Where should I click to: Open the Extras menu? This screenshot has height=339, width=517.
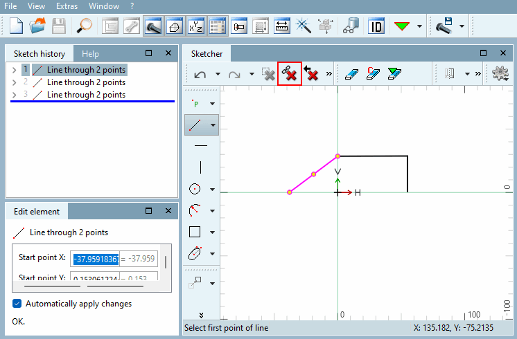click(x=67, y=6)
